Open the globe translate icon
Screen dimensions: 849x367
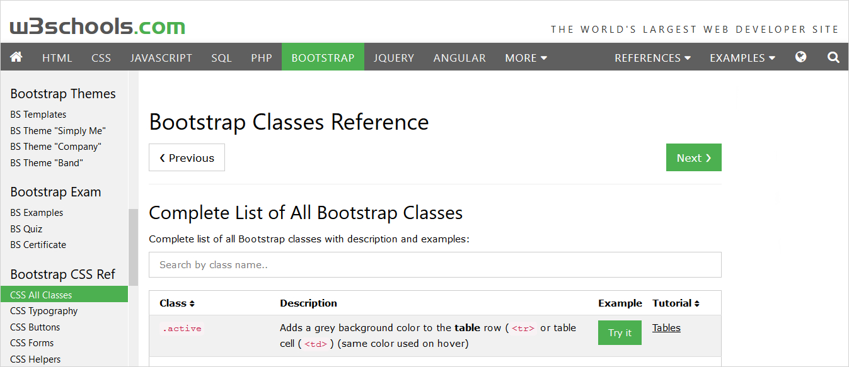800,57
